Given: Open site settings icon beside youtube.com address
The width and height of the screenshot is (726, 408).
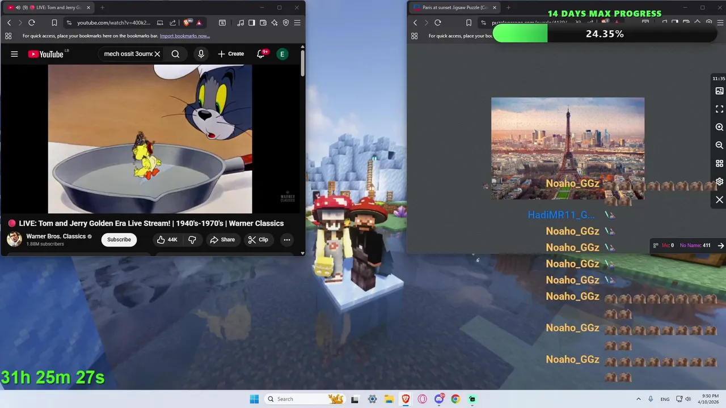Looking at the screenshot, I should 69,23.
